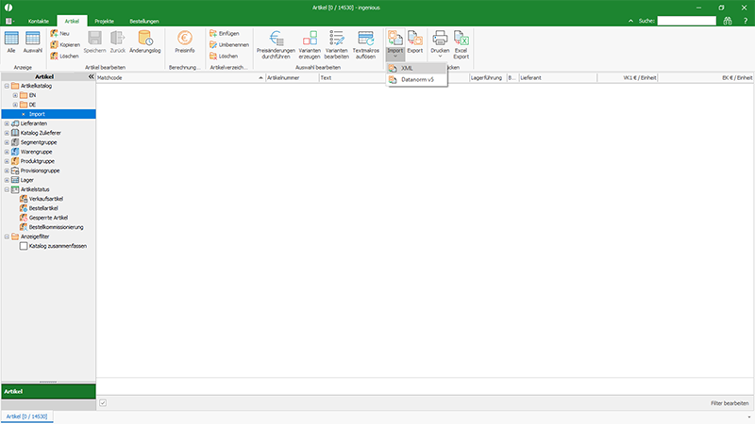
Task: Expand the DE folder
Action: 15,105
